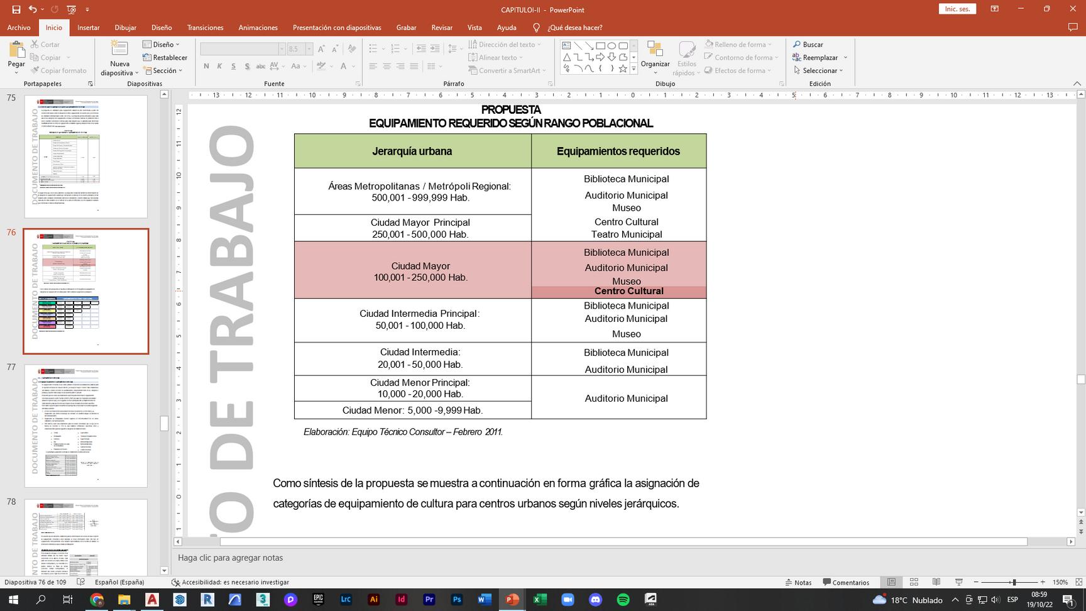Select slide 77 thumbnail
This screenshot has width=1086, height=611.
pos(86,426)
